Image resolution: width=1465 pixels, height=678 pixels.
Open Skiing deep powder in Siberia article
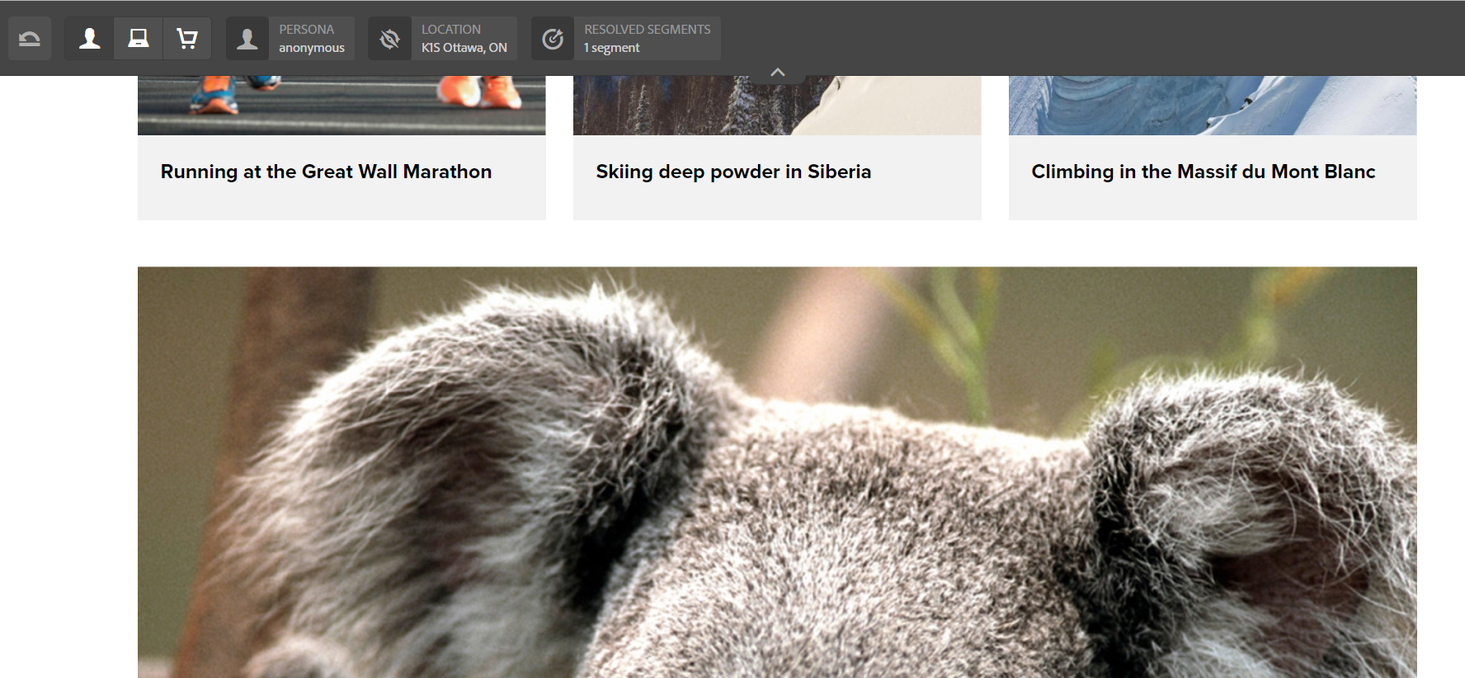(733, 172)
